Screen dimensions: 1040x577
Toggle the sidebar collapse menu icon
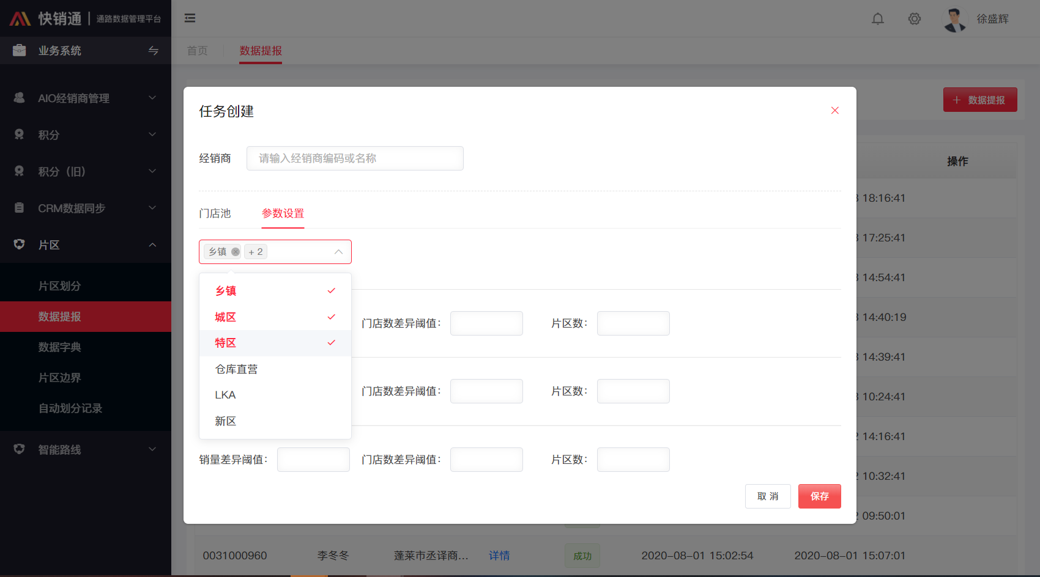click(x=190, y=18)
